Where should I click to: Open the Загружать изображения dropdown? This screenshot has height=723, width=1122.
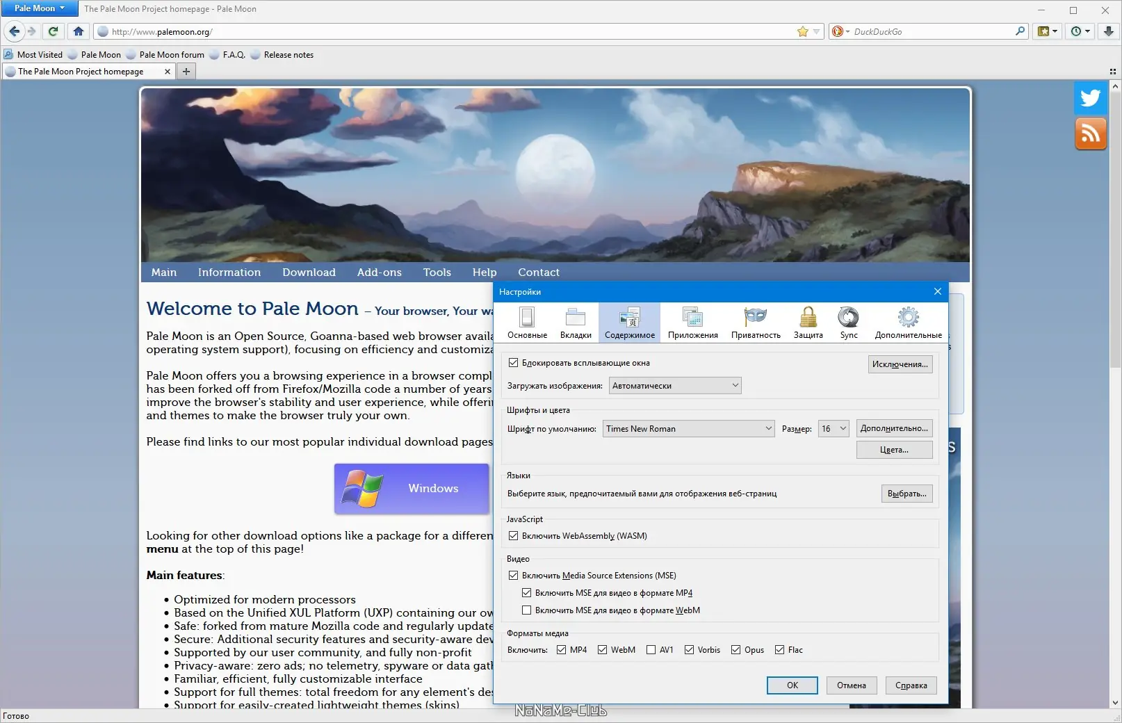[x=675, y=386]
